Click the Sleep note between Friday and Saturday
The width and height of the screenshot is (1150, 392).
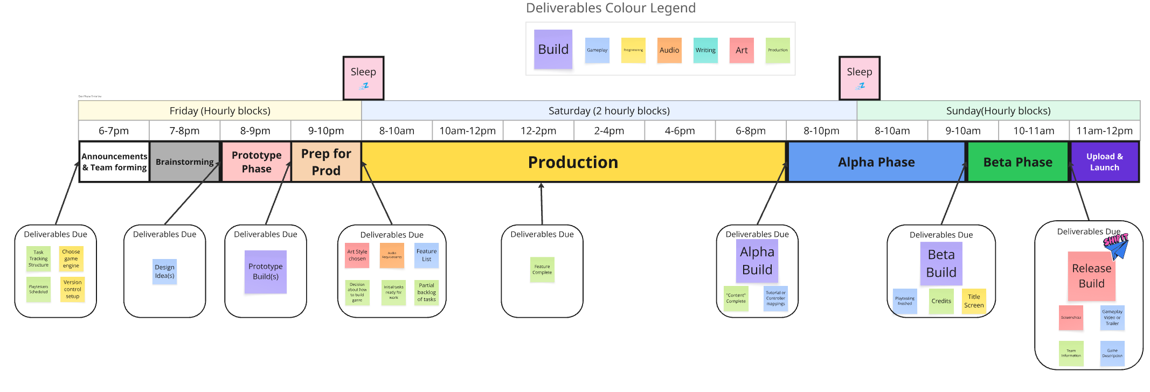click(363, 78)
